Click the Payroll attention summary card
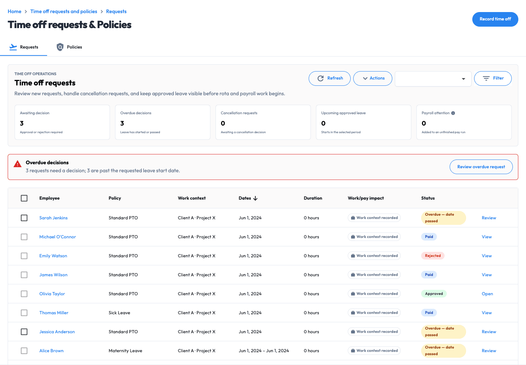The width and height of the screenshot is (526, 365). [464, 122]
